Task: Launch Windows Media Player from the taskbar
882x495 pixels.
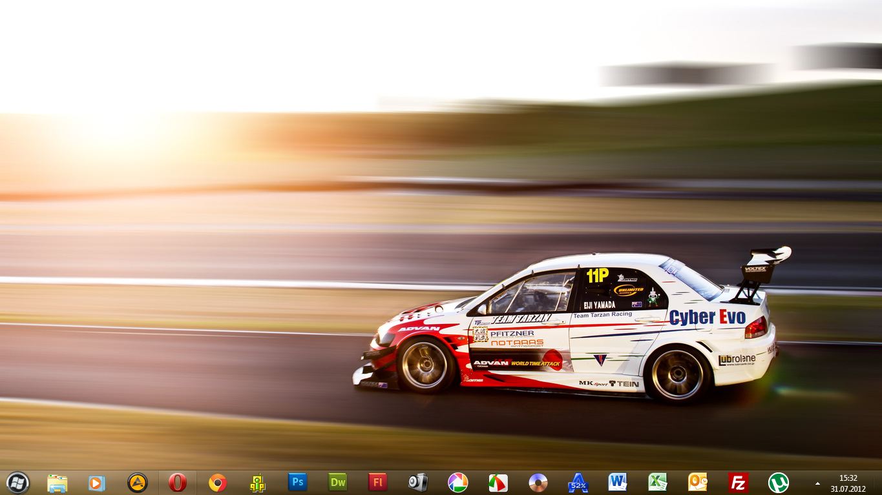Action: [x=97, y=483]
